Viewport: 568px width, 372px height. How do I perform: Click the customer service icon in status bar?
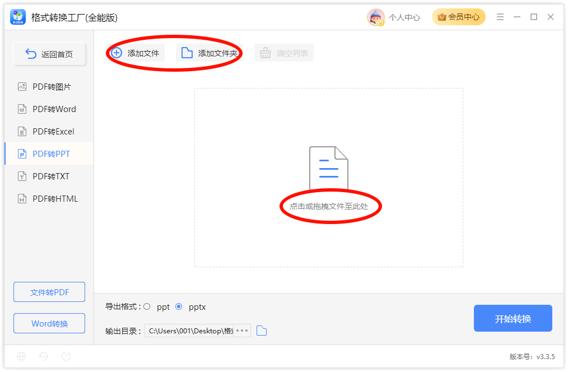44,356
